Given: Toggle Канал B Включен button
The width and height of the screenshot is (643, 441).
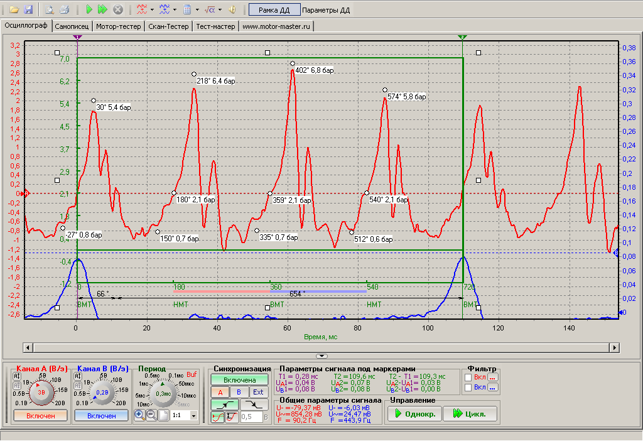Looking at the screenshot, I should point(101,415).
